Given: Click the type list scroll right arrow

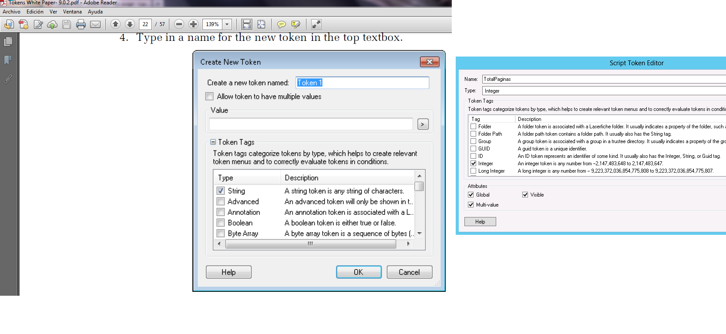Looking at the screenshot, I should tap(408, 244).
